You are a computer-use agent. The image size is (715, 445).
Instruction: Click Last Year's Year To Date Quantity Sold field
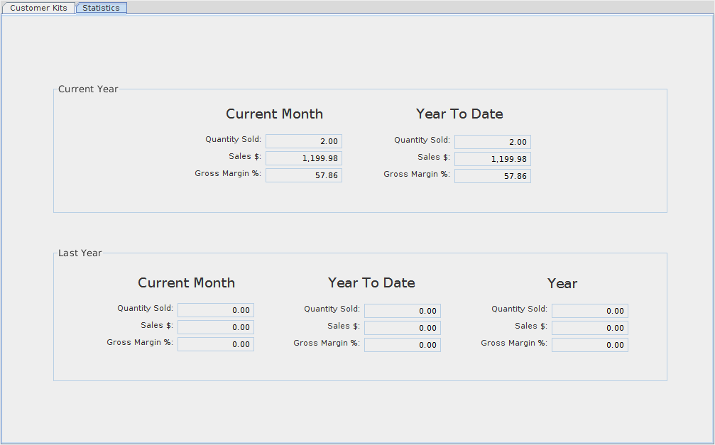click(x=402, y=311)
